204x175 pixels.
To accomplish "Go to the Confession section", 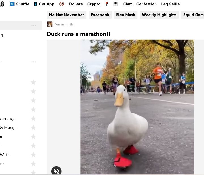I will (x=146, y=4).
